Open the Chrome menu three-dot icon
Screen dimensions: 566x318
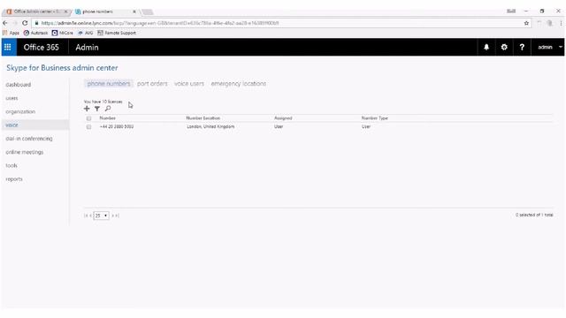(x=561, y=23)
